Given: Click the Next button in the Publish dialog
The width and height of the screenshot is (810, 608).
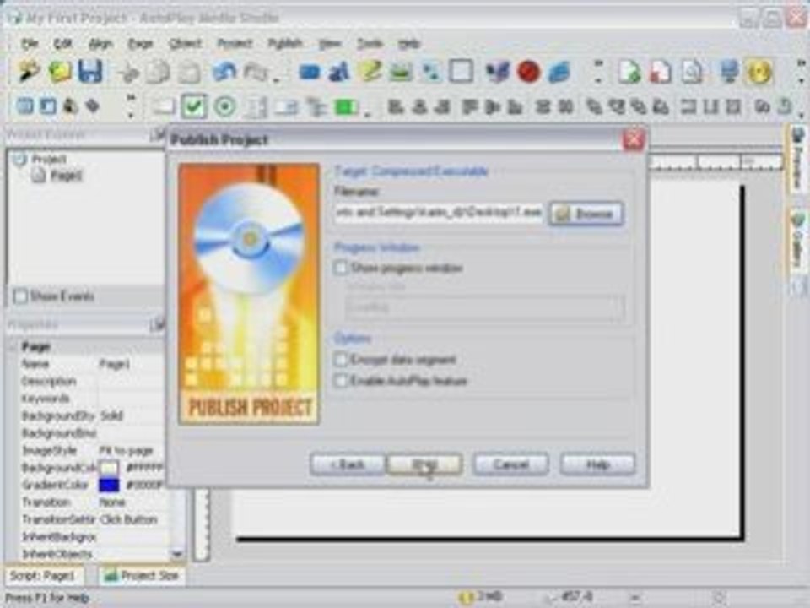Looking at the screenshot, I should [424, 464].
